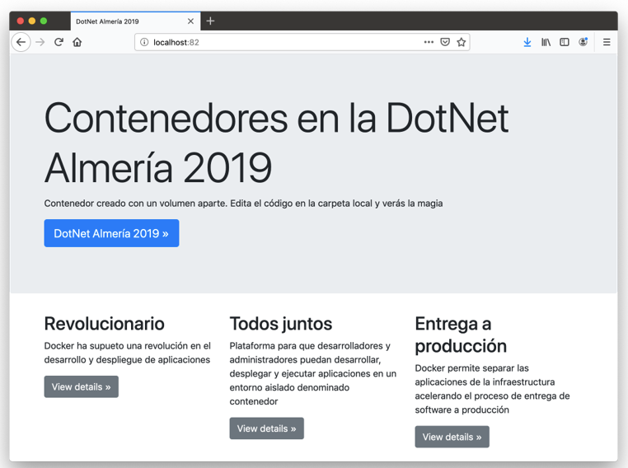The image size is (628, 468).
Task: Click the 'Docker permite separar las' paragraph
Action: (x=492, y=389)
